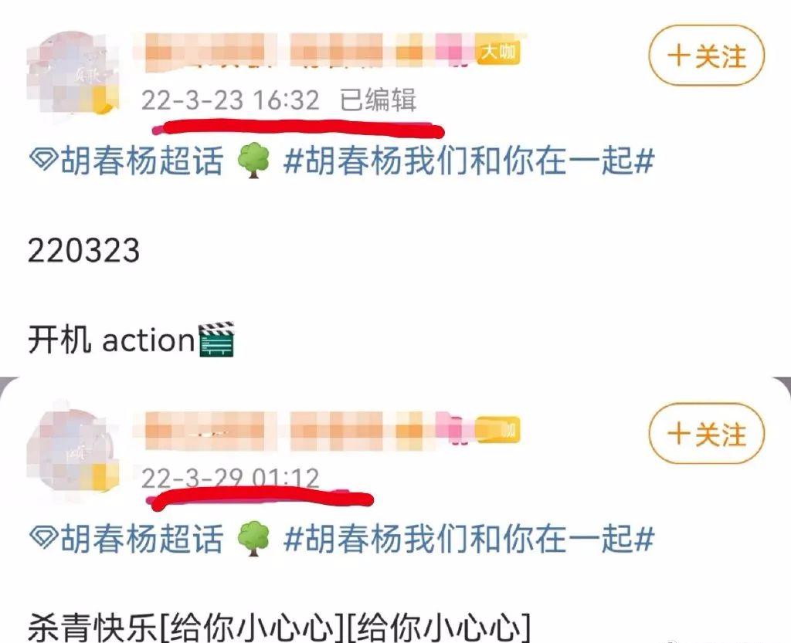Open 胡春杨超话 link in the first post
The image size is (791, 643).
click(x=141, y=161)
